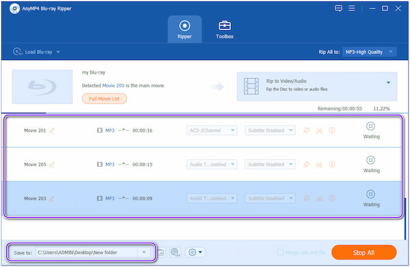410x267 pixels.
Task: Open the output folder icon beside Save to
Action: [161, 253]
